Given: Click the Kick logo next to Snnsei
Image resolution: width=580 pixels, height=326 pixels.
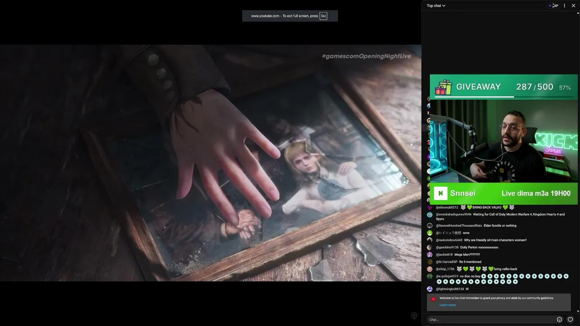Looking at the screenshot, I should [440, 193].
